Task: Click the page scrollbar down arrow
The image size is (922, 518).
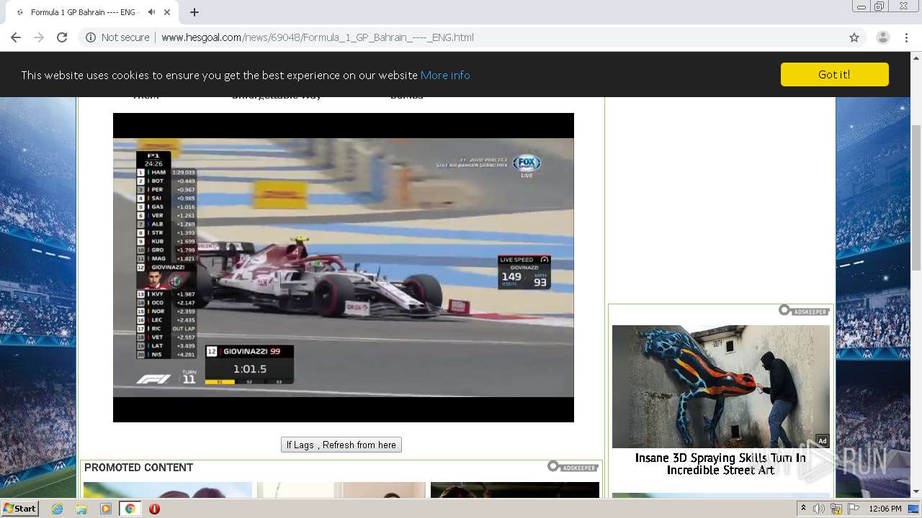Action: (916, 491)
